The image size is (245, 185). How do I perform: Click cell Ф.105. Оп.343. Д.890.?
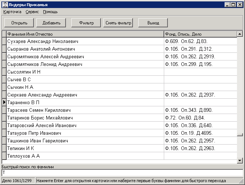[x=201, y=110]
